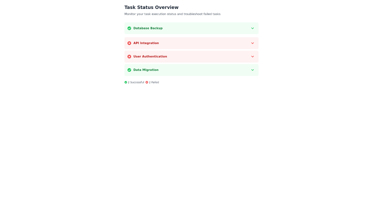Toggle the API Integration accordion open
The width and height of the screenshot is (383, 201).
tap(252, 43)
